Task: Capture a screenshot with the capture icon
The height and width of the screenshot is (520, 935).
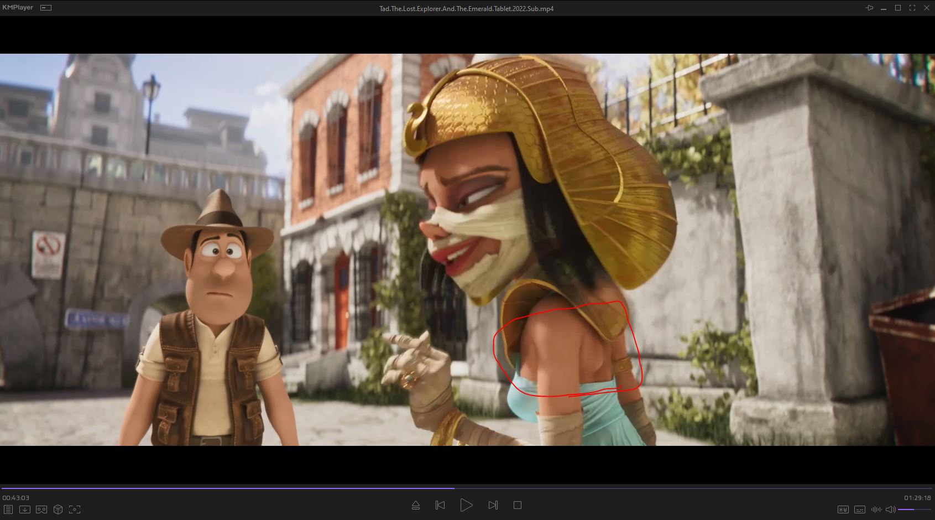Action: [75, 509]
